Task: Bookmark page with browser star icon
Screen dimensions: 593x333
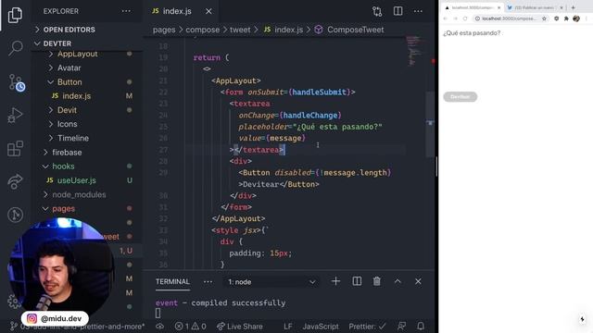Action: point(544,18)
